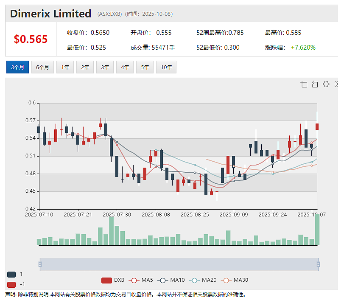Click the latest red candlestick at 2025-10-08

tap(317, 127)
